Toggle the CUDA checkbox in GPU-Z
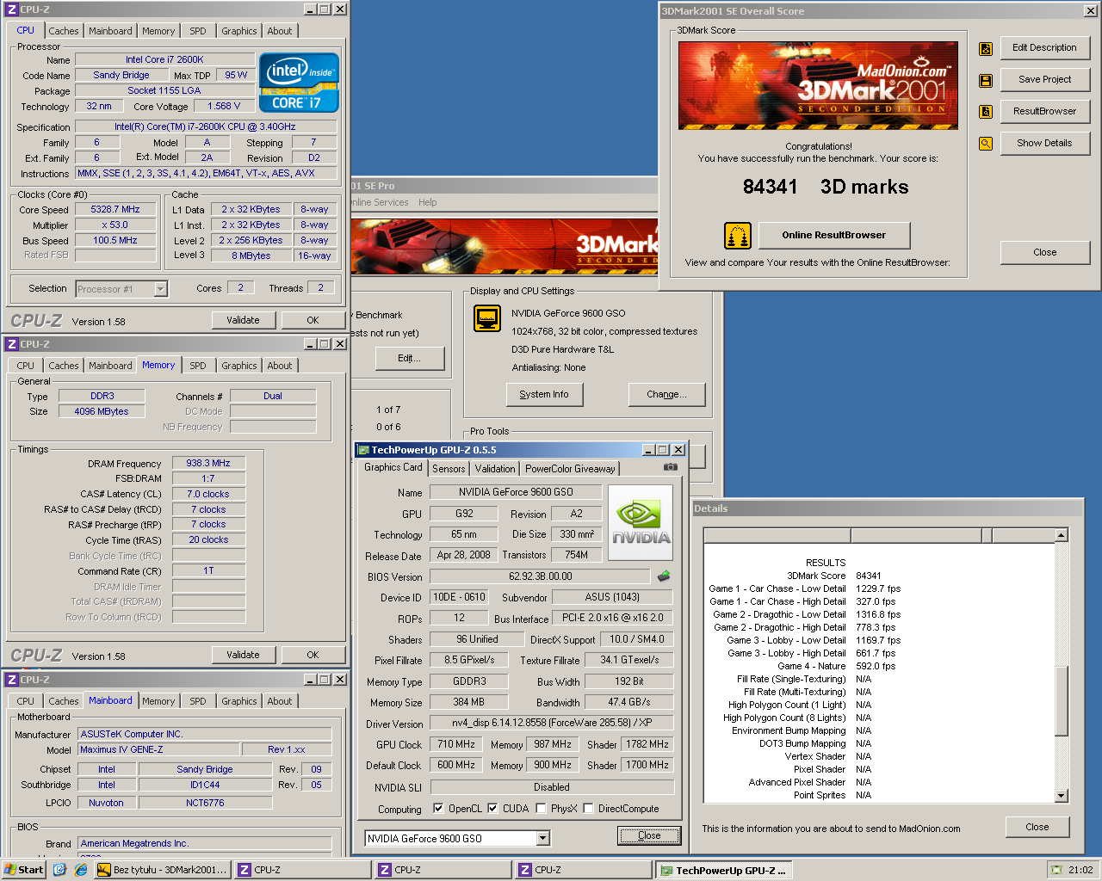This screenshot has height=881, width=1102. click(x=492, y=809)
